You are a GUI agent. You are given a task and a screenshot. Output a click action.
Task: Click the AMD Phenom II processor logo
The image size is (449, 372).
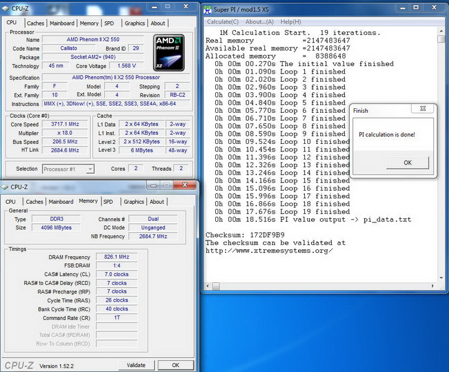[x=168, y=53]
